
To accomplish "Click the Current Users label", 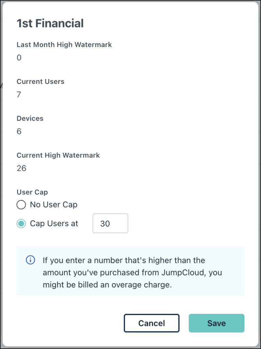I will [40, 82].
